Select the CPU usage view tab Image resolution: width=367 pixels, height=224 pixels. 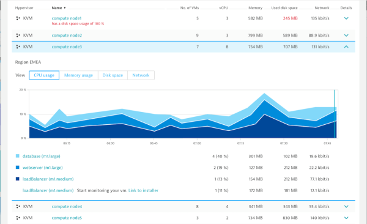[44, 75]
